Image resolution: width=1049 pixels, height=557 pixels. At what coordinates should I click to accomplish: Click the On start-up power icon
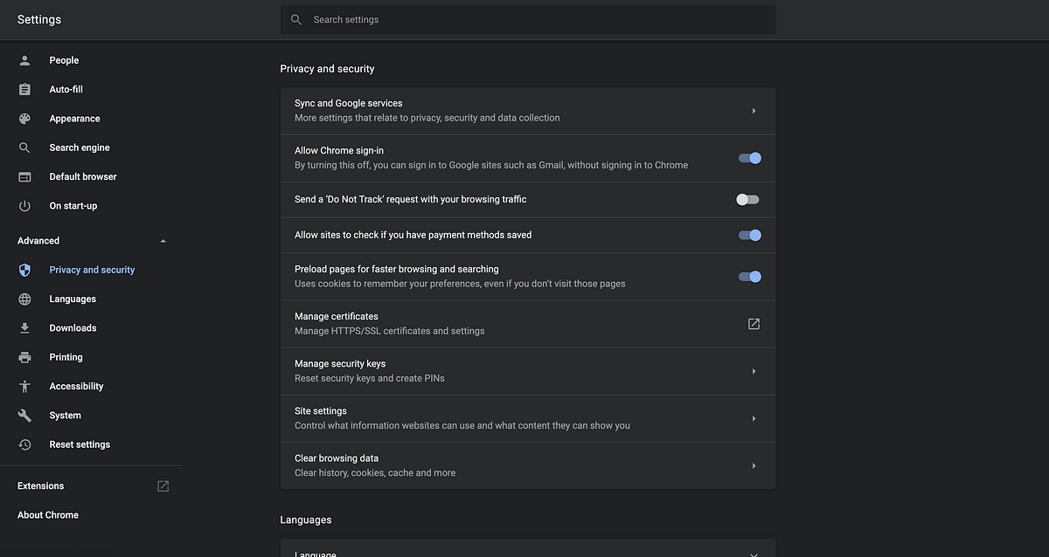24,206
